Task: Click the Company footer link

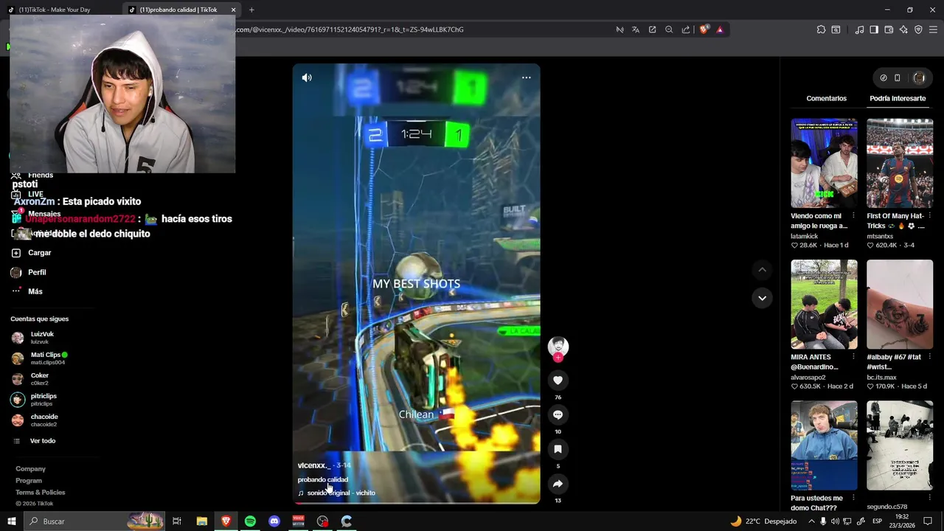Action: point(30,469)
